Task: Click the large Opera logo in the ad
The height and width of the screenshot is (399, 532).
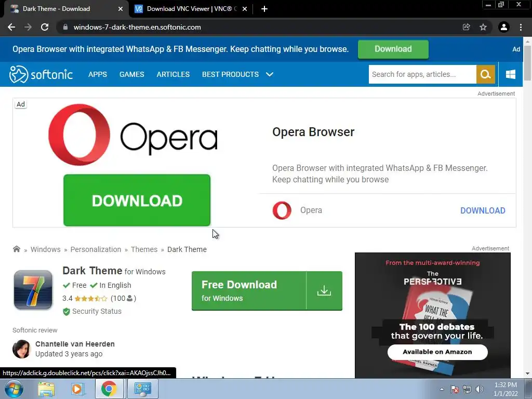Action: pyautogui.click(x=133, y=135)
